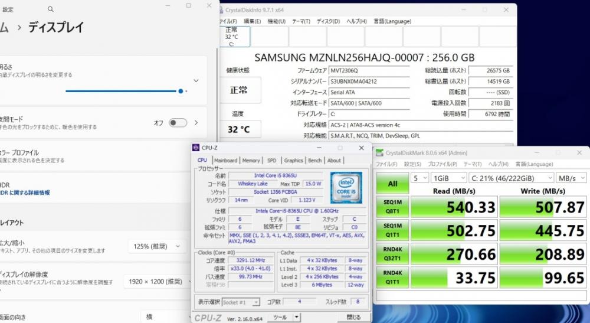Screen dimensions: 590x323
Task: Open the MB/s unit dropdown
Action: tap(571, 178)
